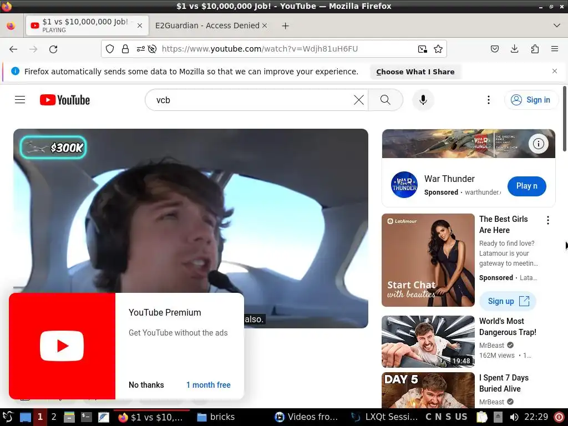
Task: Go to the YouTube home logo
Action: pos(65,100)
